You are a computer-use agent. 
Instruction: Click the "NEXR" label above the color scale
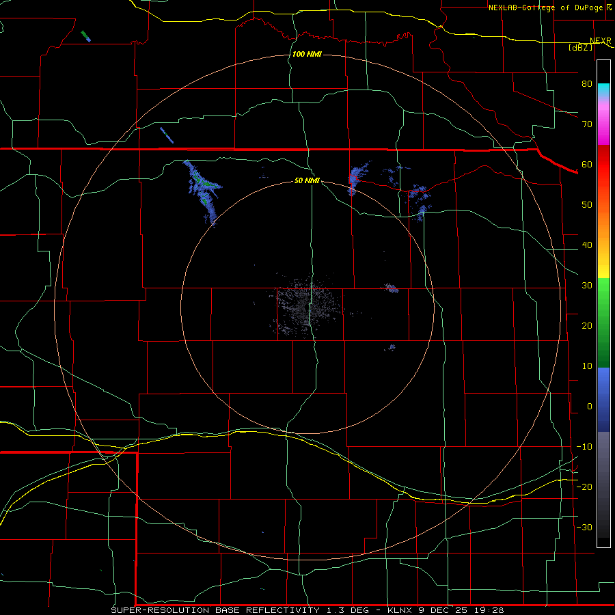tap(601, 41)
